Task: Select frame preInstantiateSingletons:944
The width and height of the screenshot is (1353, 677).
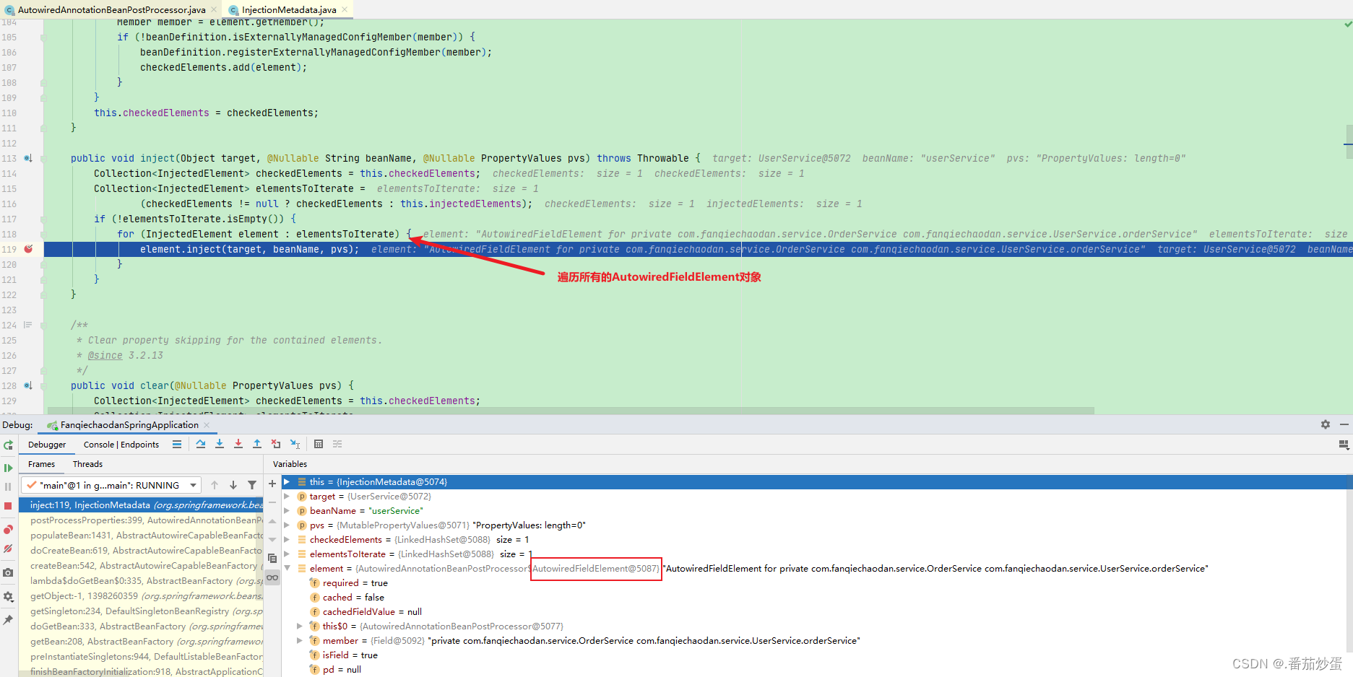Action: pos(141,657)
